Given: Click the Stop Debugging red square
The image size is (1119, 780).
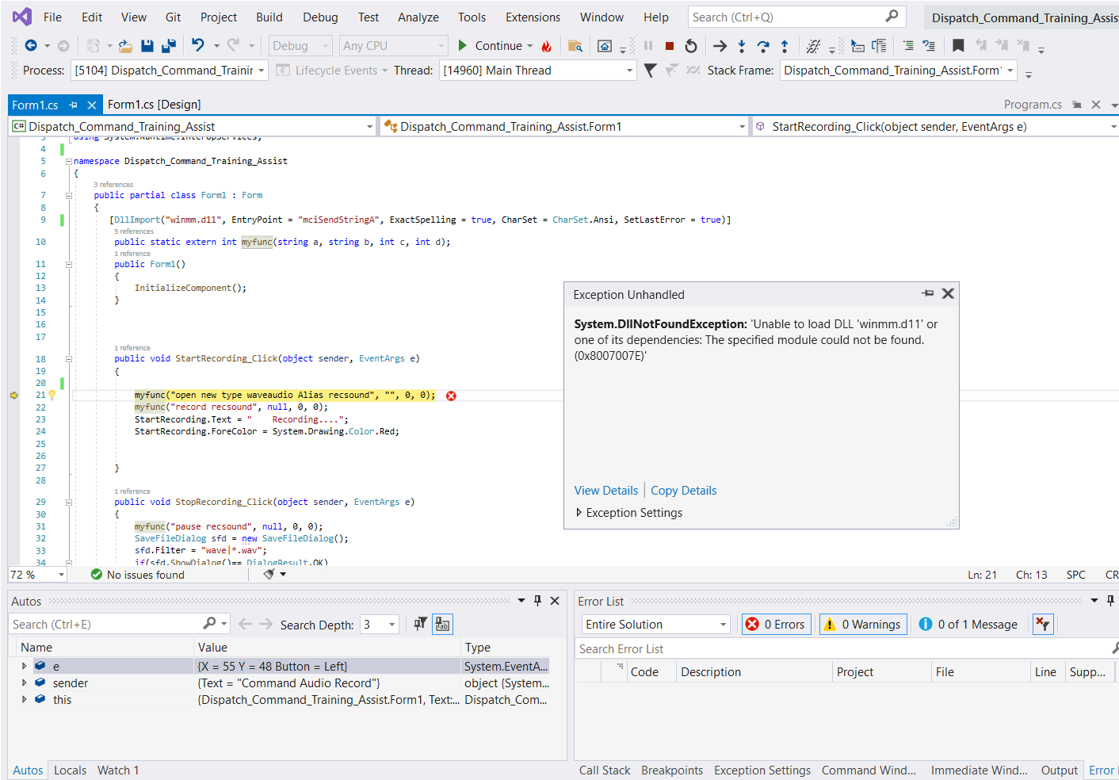Looking at the screenshot, I should tap(670, 46).
